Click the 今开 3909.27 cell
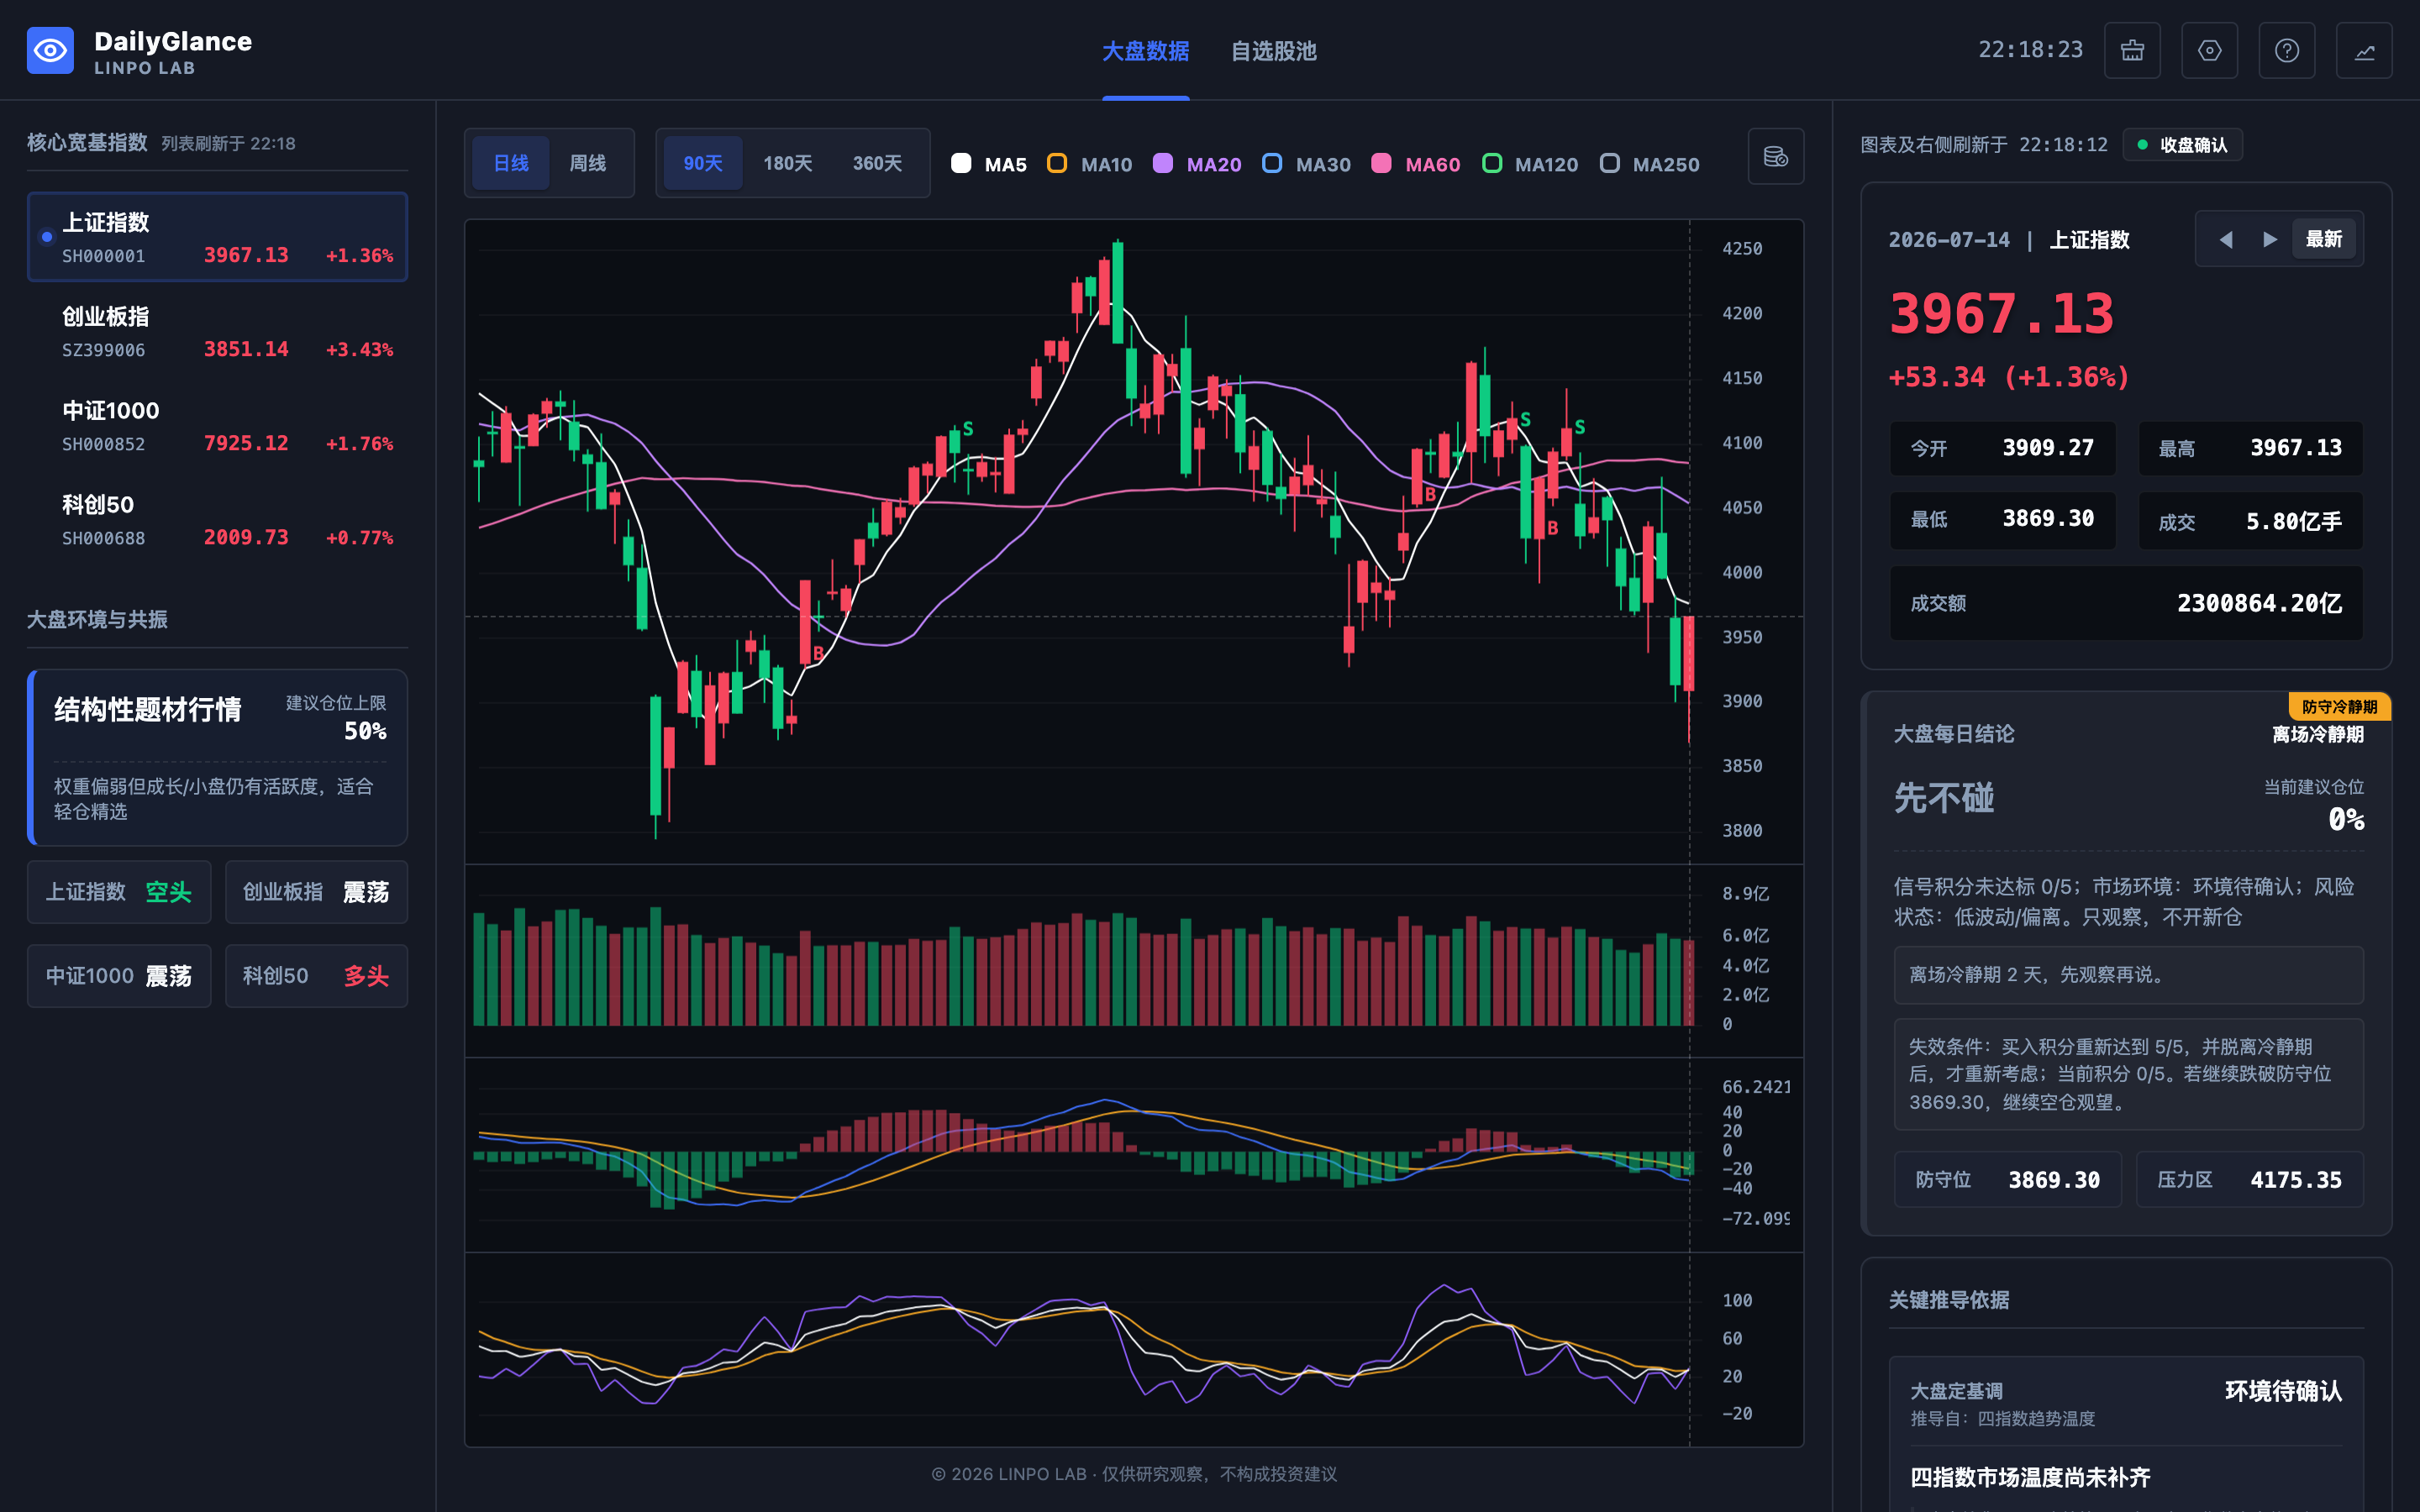The height and width of the screenshot is (1512, 2420). click(x=2002, y=448)
